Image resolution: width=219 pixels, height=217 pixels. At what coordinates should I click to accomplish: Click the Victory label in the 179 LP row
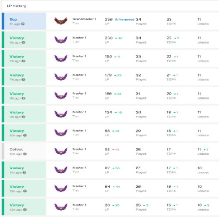click(17, 75)
